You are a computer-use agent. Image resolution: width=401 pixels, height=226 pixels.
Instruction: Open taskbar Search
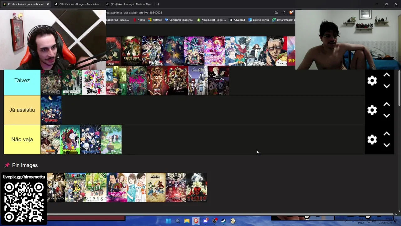point(178,221)
